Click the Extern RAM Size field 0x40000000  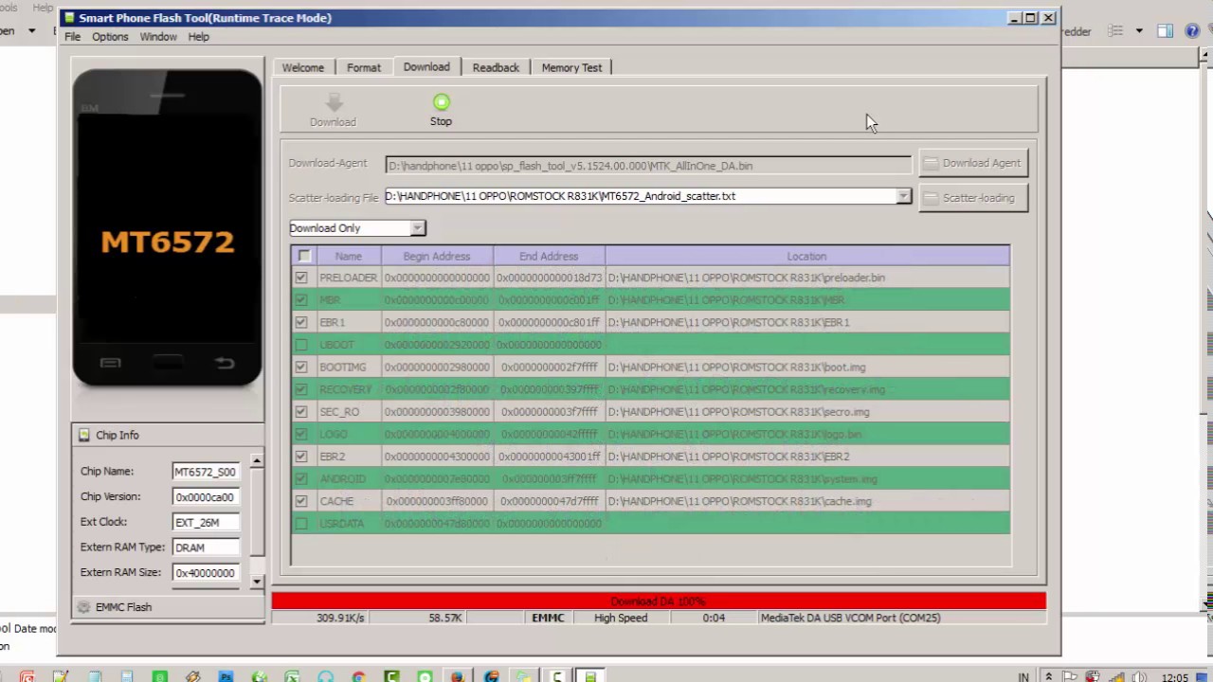(x=205, y=572)
